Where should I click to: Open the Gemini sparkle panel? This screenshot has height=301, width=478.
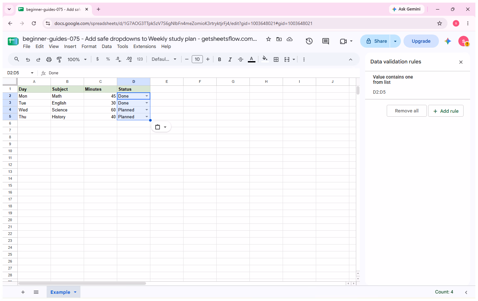tap(448, 41)
